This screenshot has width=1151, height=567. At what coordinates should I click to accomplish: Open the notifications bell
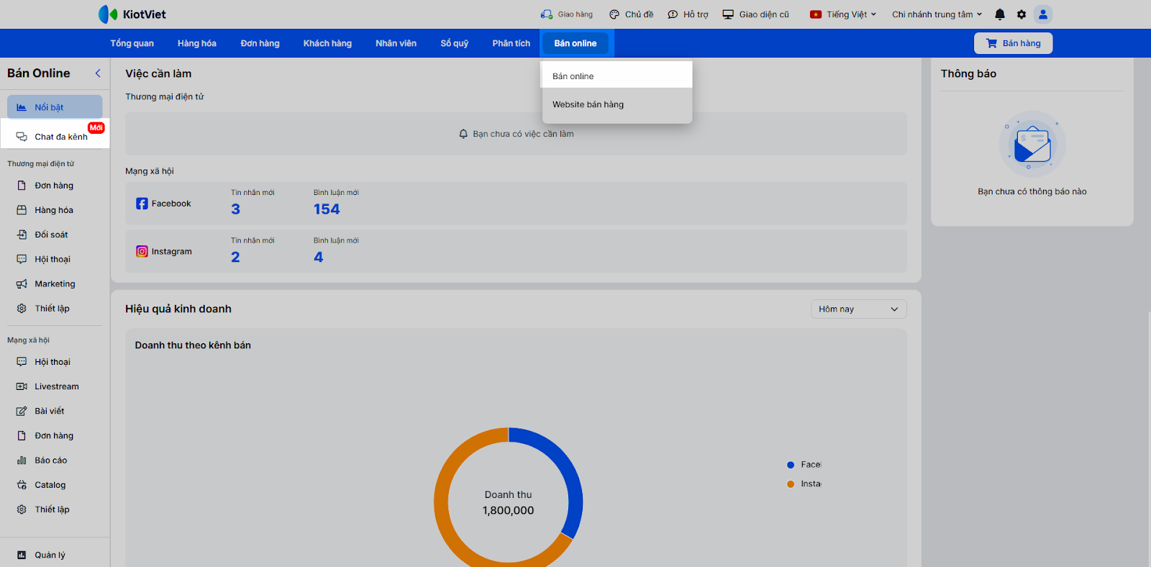click(1000, 14)
